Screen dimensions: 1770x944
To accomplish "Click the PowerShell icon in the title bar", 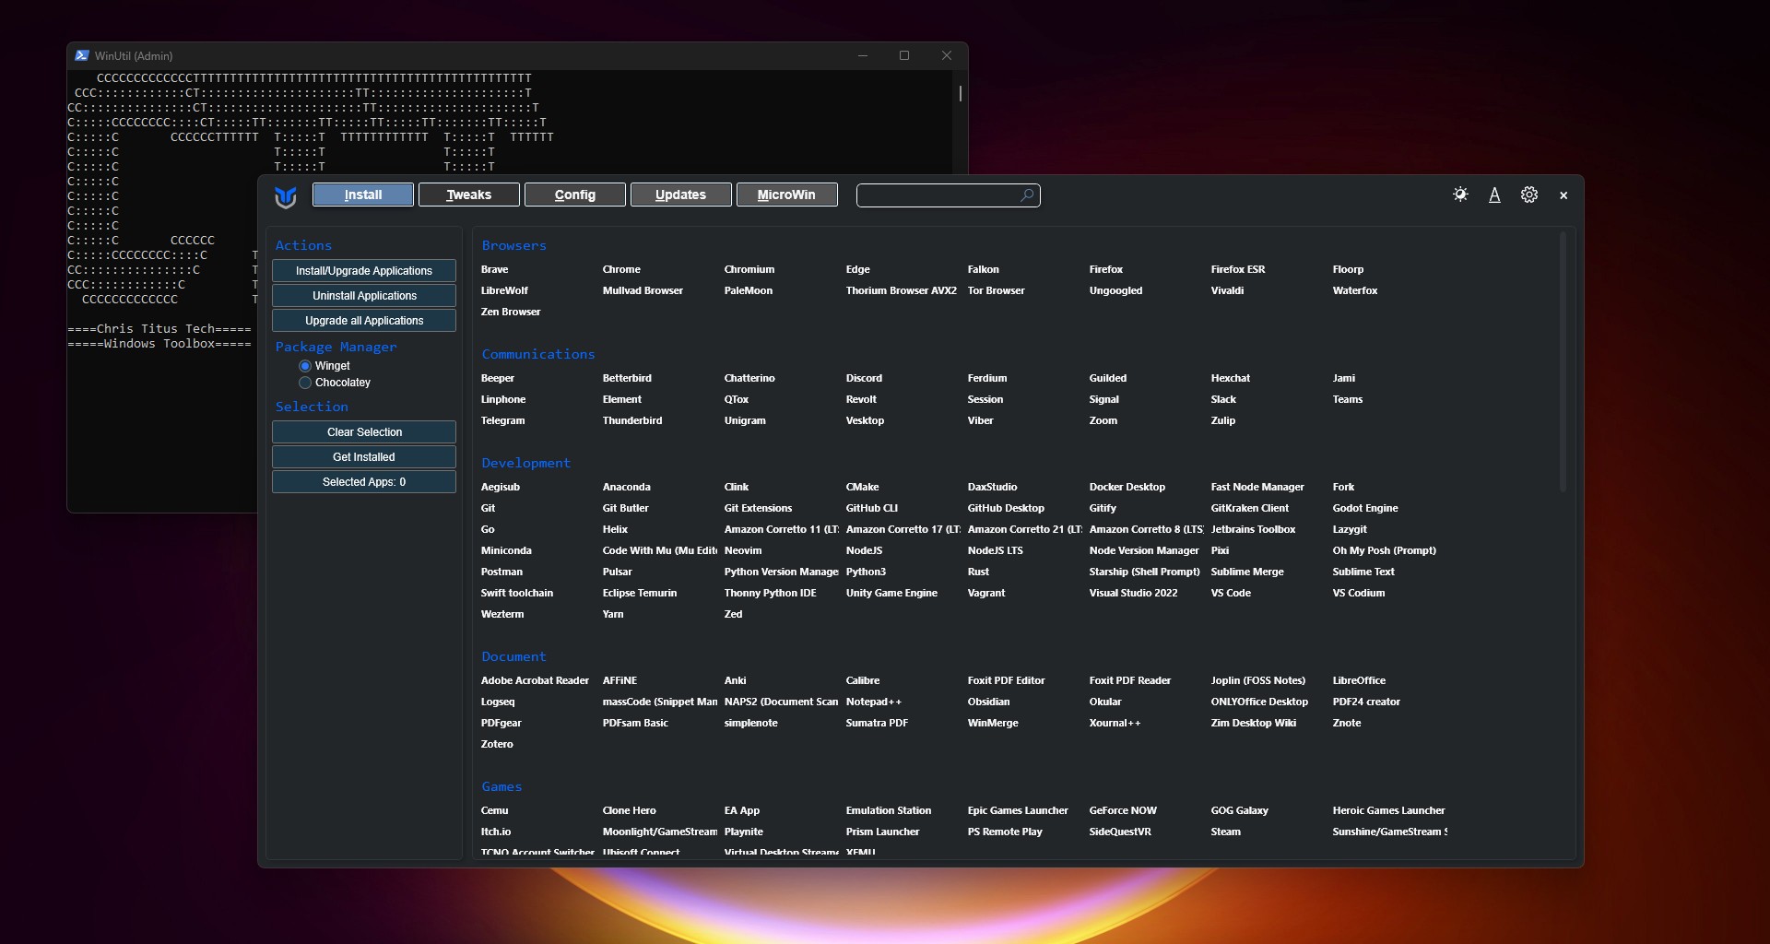I will coord(82,55).
